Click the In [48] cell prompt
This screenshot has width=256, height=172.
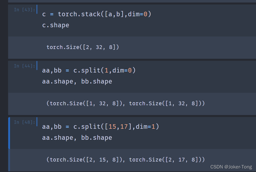[x=25, y=122]
